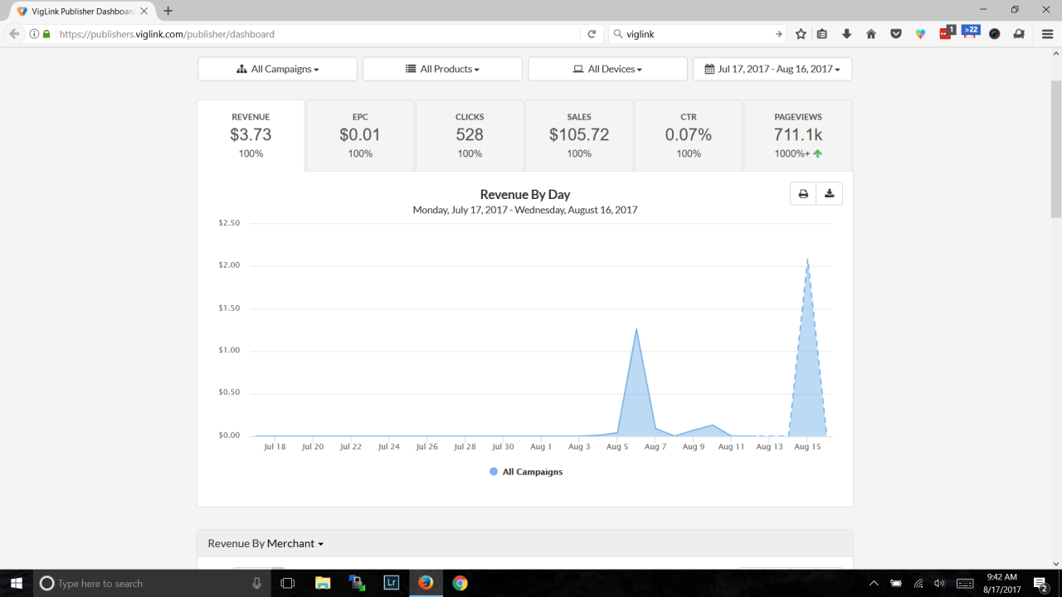Open Windows Start menu
Image resolution: width=1062 pixels, height=597 pixels.
(x=17, y=583)
